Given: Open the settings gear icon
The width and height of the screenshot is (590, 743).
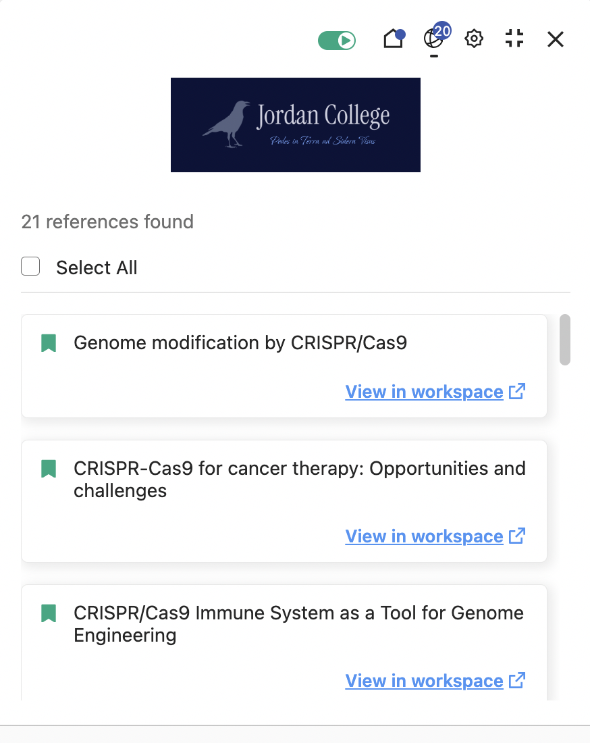Looking at the screenshot, I should [x=474, y=39].
